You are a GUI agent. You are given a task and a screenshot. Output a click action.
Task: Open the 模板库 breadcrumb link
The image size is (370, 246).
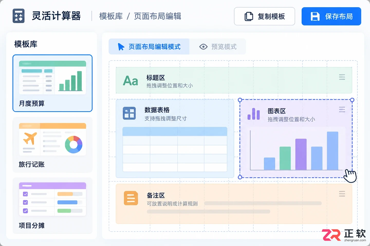pos(111,16)
